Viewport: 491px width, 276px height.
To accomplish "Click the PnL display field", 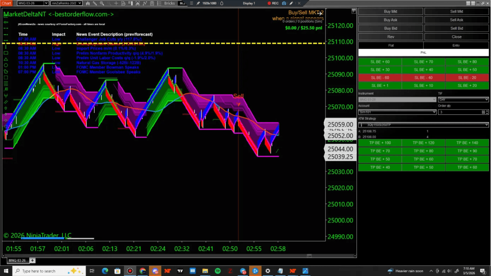I will pyautogui.click(x=423, y=52).
